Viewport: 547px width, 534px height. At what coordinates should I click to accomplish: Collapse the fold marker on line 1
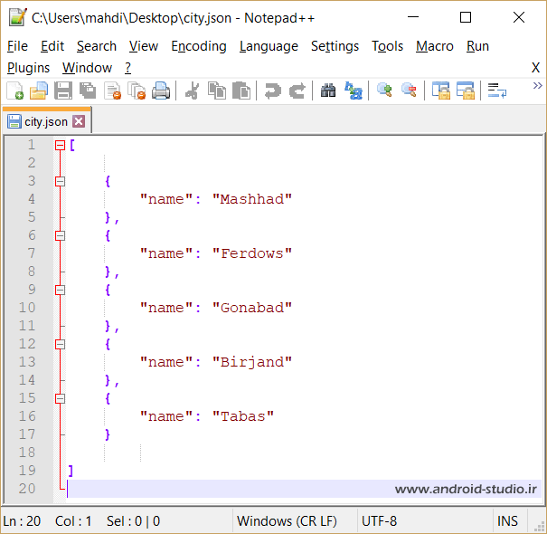point(60,145)
